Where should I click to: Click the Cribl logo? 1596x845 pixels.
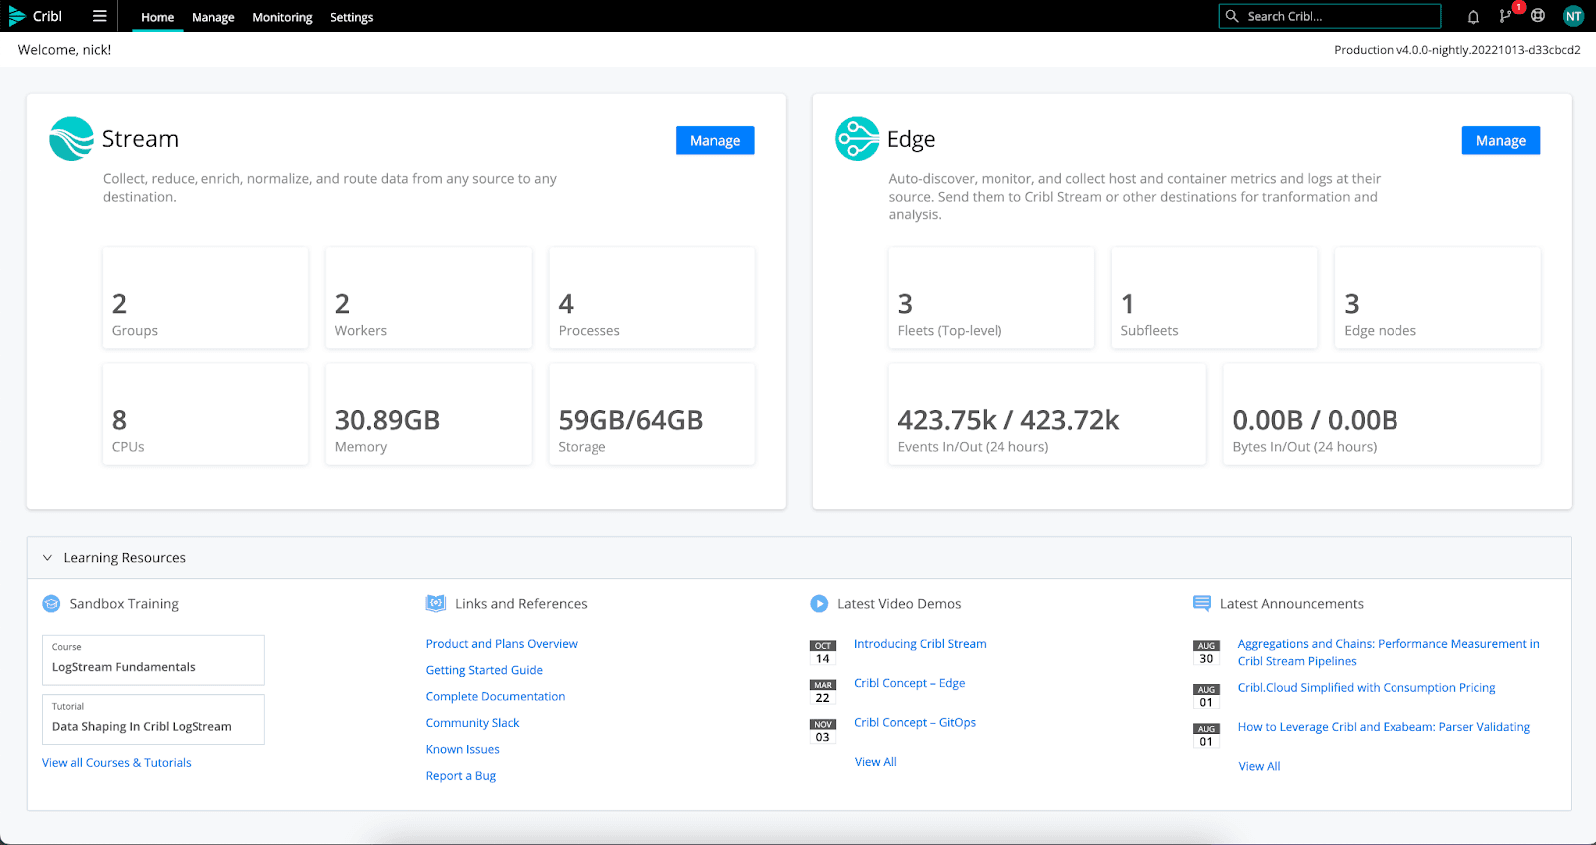point(36,16)
